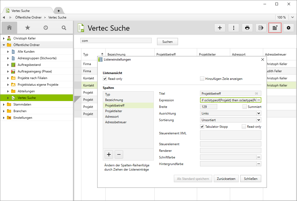This screenshot has height=201, width=297.
Task: Add a column with the plus button
Action: 109,154
